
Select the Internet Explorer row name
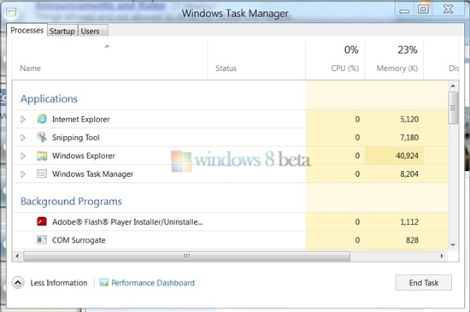coord(81,120)
